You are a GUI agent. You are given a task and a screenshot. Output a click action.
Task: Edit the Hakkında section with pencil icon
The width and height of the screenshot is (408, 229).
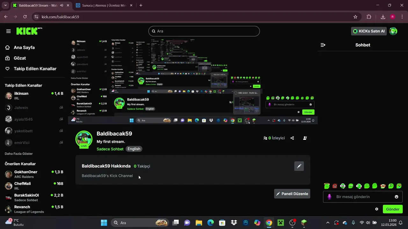click(299, 166)
